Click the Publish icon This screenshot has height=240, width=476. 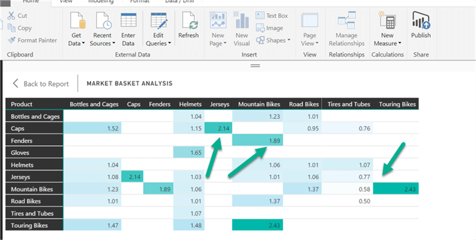point(421,20)
